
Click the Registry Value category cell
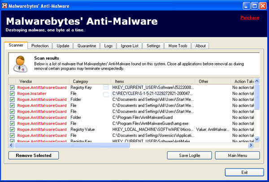[82, 130]
